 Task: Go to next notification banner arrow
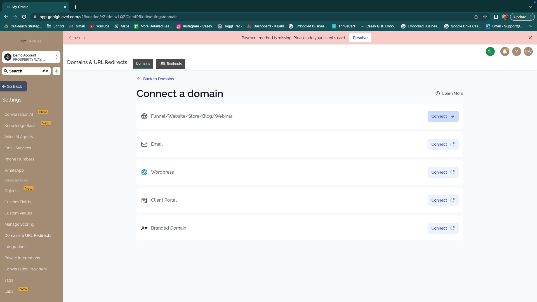(84, 38)
